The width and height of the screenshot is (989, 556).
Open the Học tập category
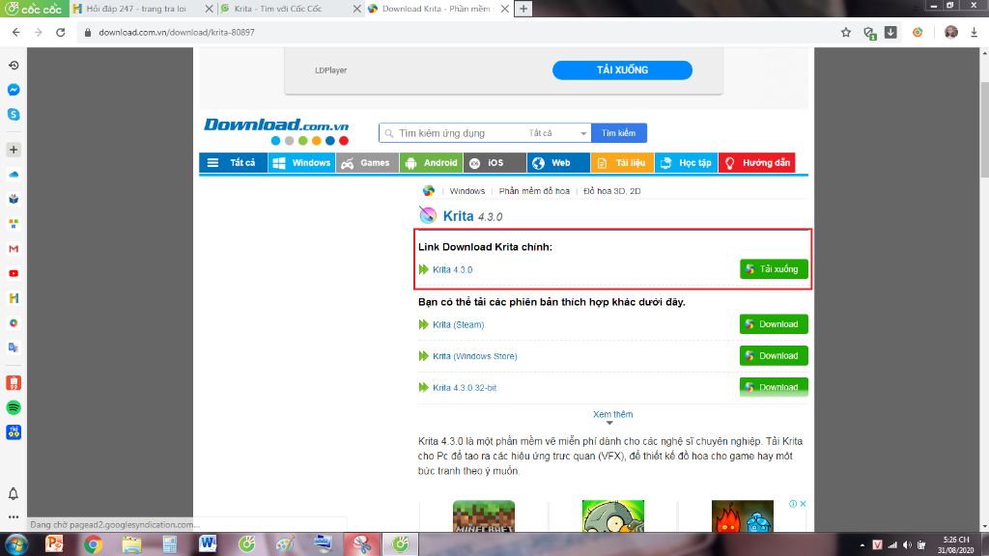tap(686, 162)
